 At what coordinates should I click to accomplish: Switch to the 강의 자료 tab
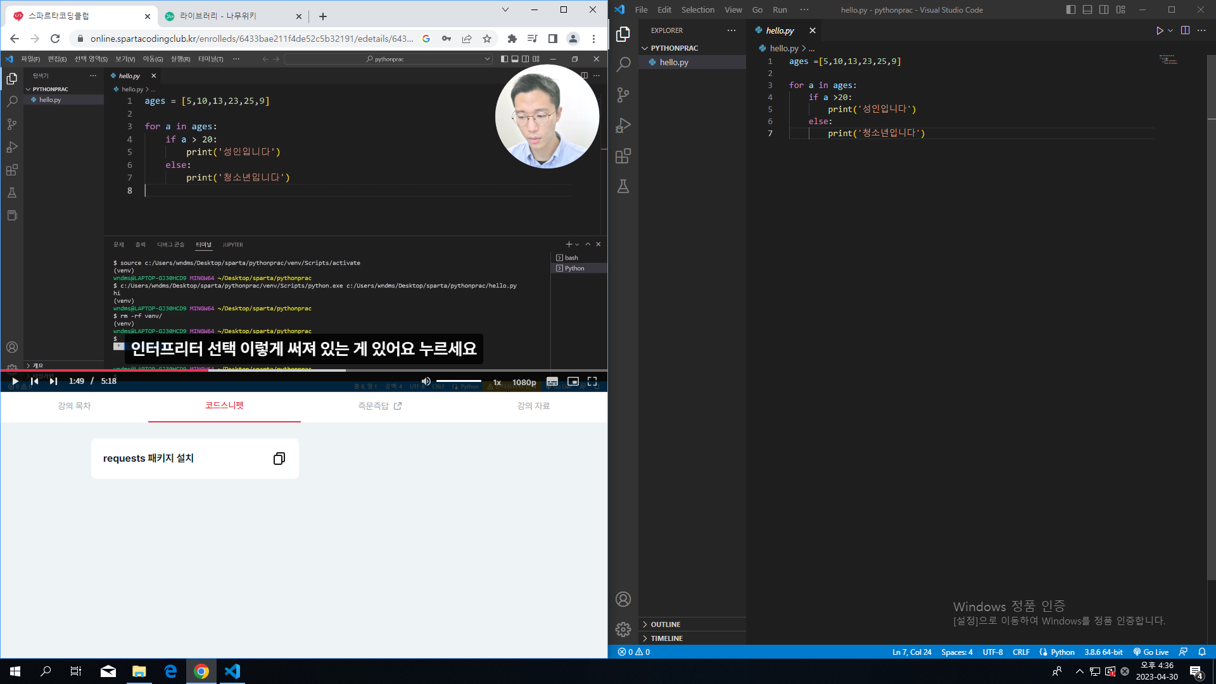tap(533, 406)
